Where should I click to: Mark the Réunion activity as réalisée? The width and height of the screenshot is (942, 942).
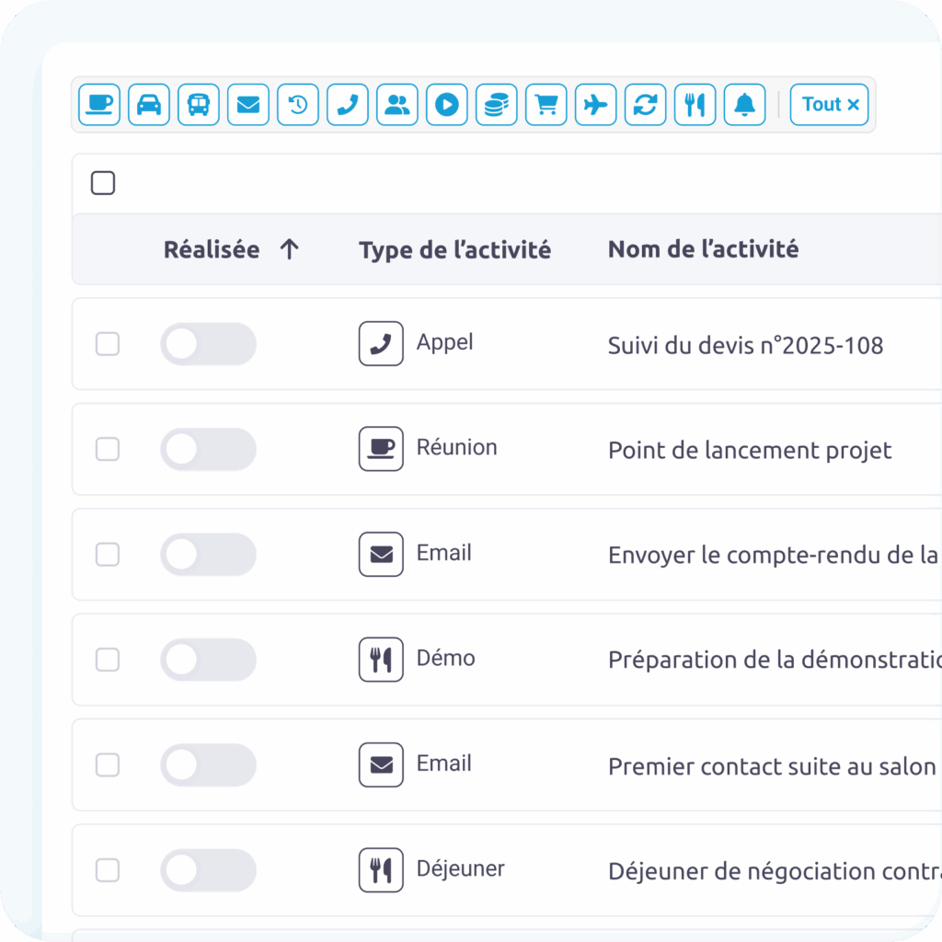pos(208,450)
